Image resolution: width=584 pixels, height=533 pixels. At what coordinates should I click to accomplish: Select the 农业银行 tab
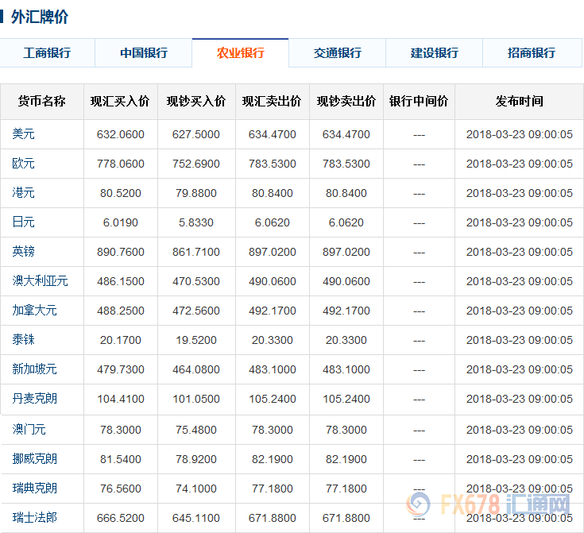(241, 53)
